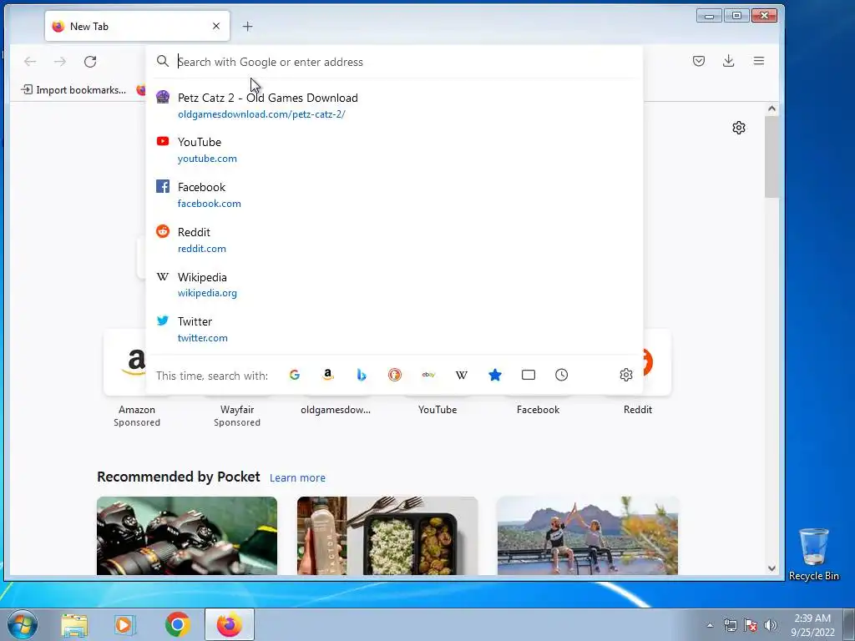This screenshot has width=855, height=641.
Task: Choose the Facebook suggestion in dropdown
Action: (394, 194)
